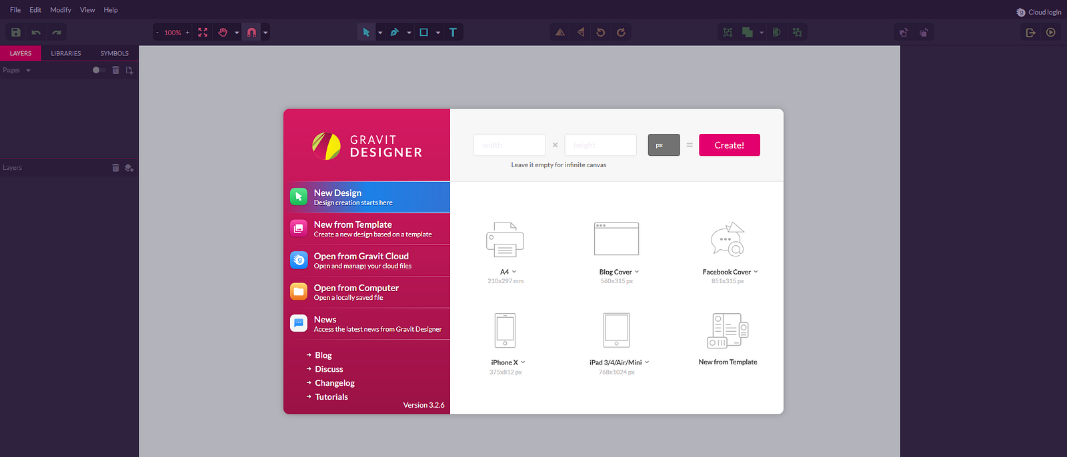Open the Tutorials link

click(331, 397)
